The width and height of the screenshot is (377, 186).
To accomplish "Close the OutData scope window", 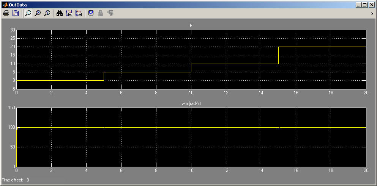I will 371,5.
